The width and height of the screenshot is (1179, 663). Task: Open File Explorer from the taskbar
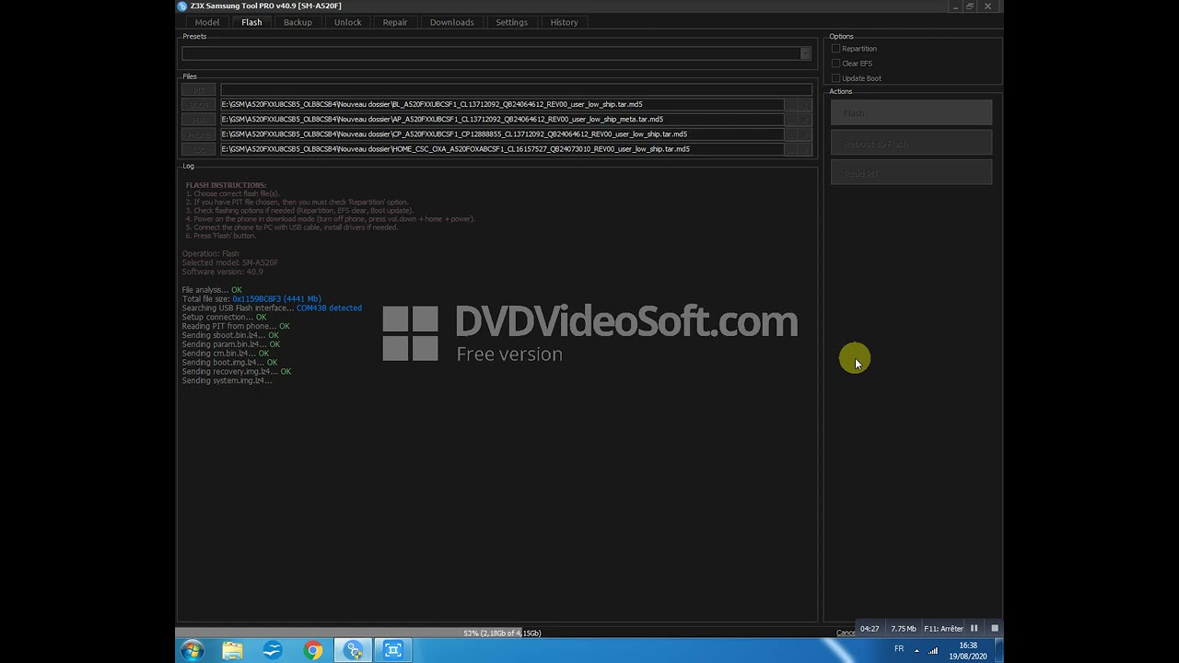coord(232,651)
